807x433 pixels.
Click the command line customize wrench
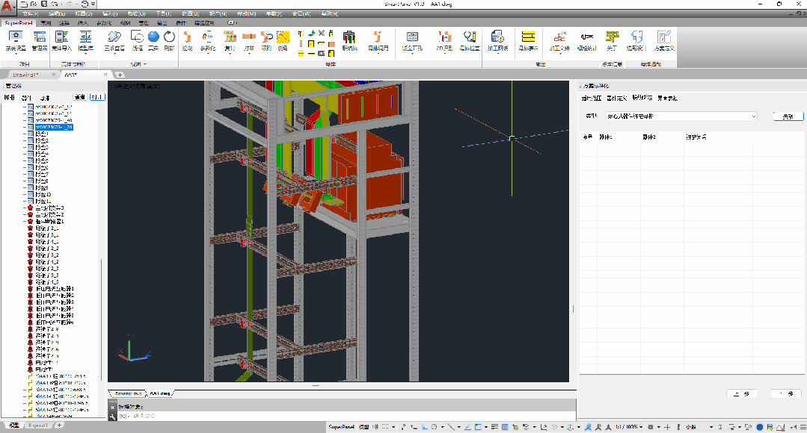113,416
